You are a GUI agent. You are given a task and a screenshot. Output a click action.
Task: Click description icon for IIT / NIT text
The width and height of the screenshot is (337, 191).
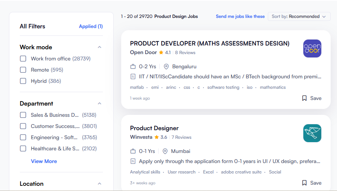pyautogui.click(x=133, y=76)
